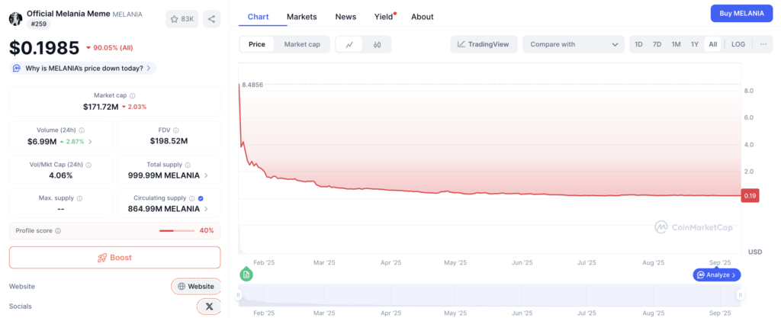
Task: Open the Volume (24h) info icon
Action: pyautogui.click(x=82, y=130)
